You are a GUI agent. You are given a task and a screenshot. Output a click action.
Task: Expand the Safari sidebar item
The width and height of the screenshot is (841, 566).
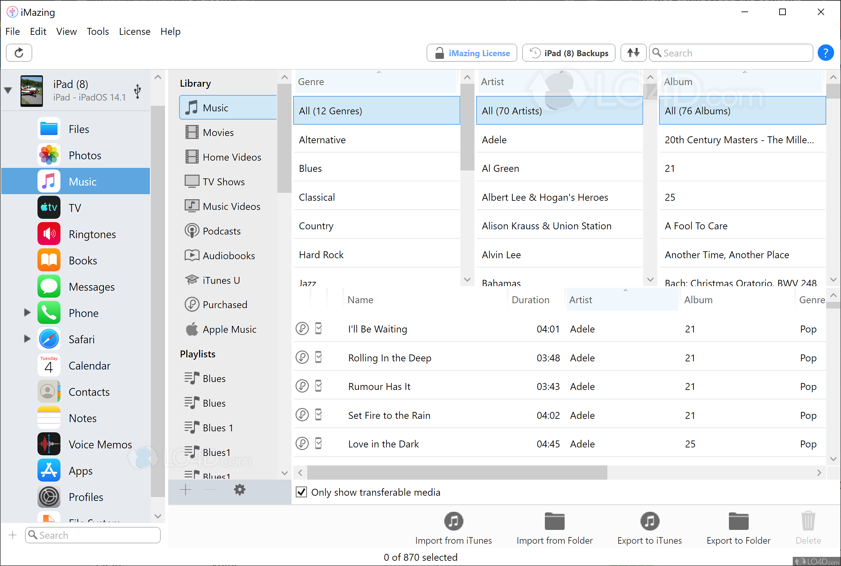tap(27, 339)
